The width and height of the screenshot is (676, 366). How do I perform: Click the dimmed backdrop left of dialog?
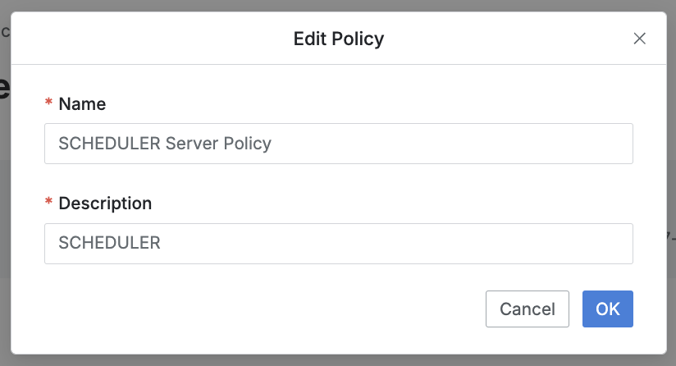point(5,205)
